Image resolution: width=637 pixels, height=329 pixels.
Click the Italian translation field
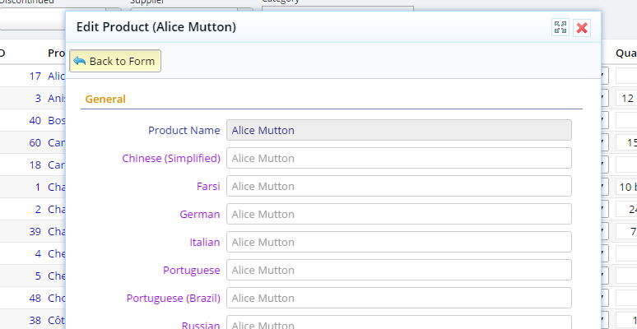399,242
